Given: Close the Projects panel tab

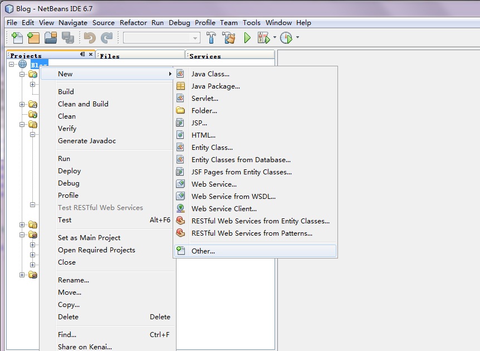Looking at the screenshot, I should coord(91,54).
